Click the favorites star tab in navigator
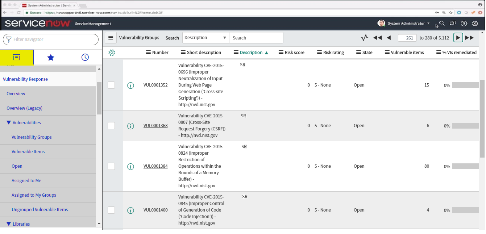Viewport: 486px width, 234px height. [x=51, y=57]
